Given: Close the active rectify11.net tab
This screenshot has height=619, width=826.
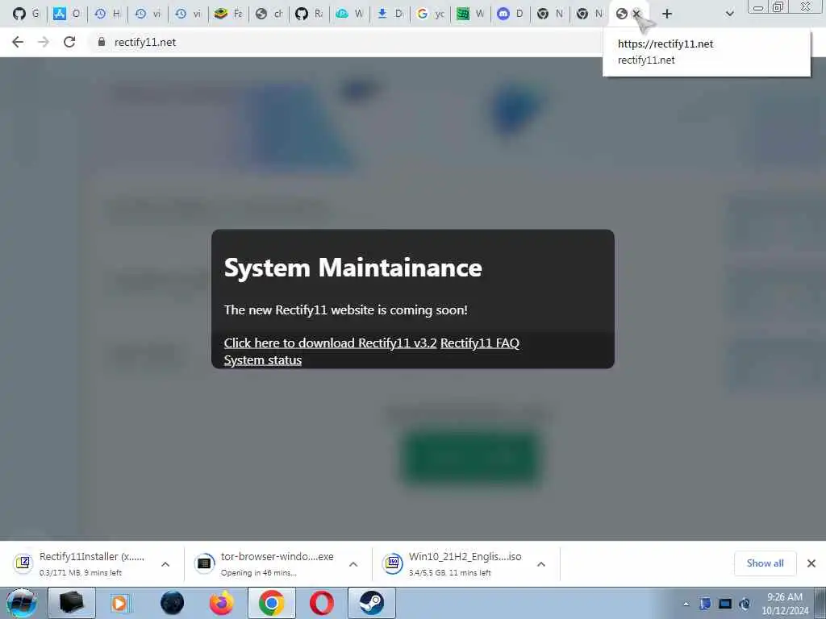Looking at the screenshot, I should point(636,14).
